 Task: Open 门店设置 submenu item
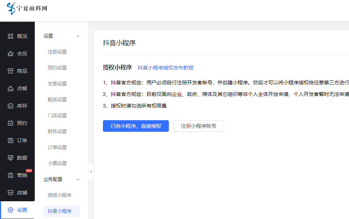click(57, 115)
